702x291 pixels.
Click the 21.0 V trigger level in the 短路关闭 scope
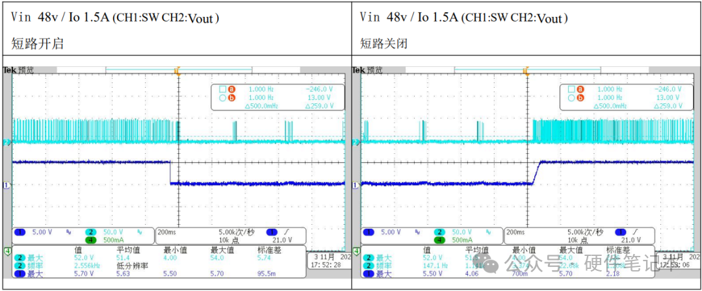[630, 240]
